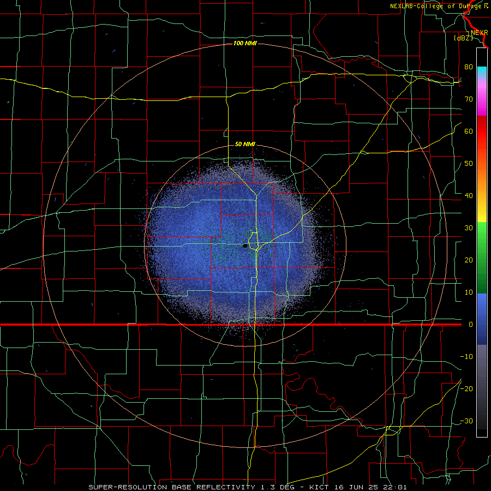
Task: Click the 0 value on the dBZ scale
Action: tap(471, 325)
